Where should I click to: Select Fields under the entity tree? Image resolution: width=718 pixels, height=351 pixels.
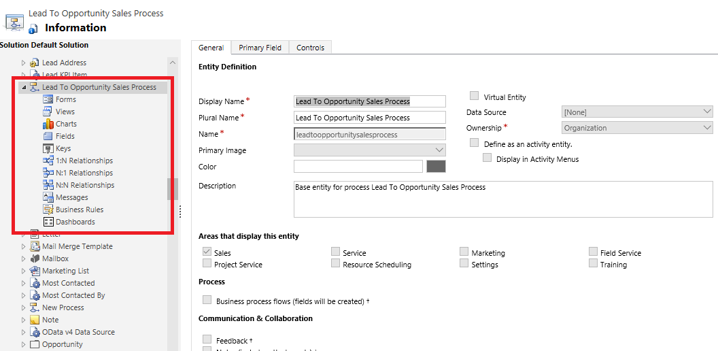point(65,136)
